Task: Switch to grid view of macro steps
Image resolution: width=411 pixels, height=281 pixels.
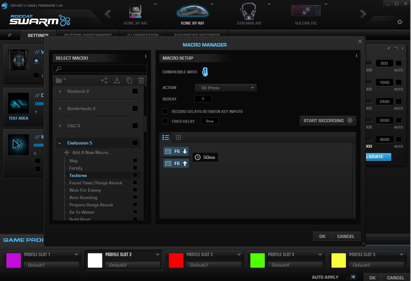Action: (179, 137)
